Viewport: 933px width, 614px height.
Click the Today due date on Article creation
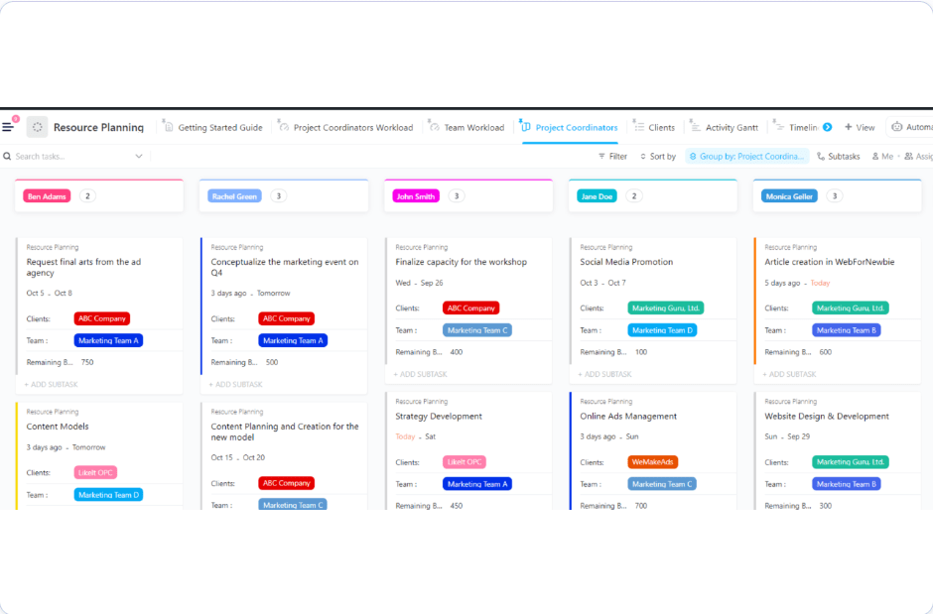(x=820, y=283)
